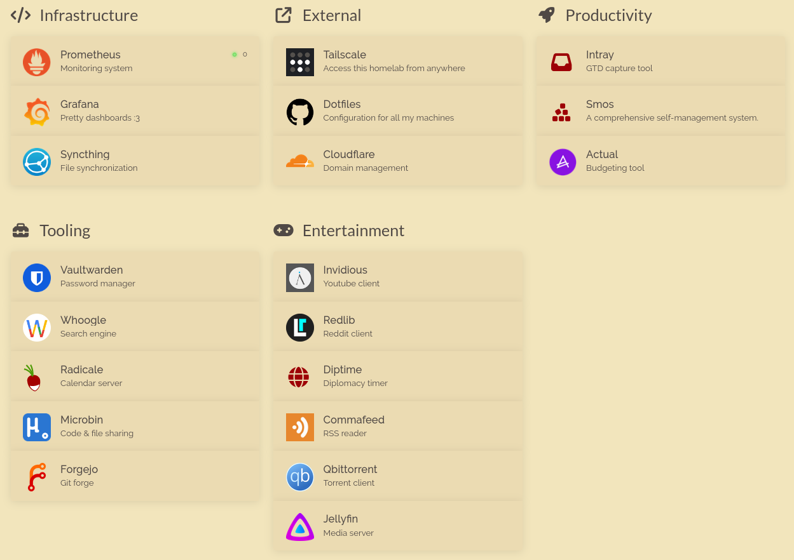
Task: Open the Grafana title link
Action: point(79,104)
